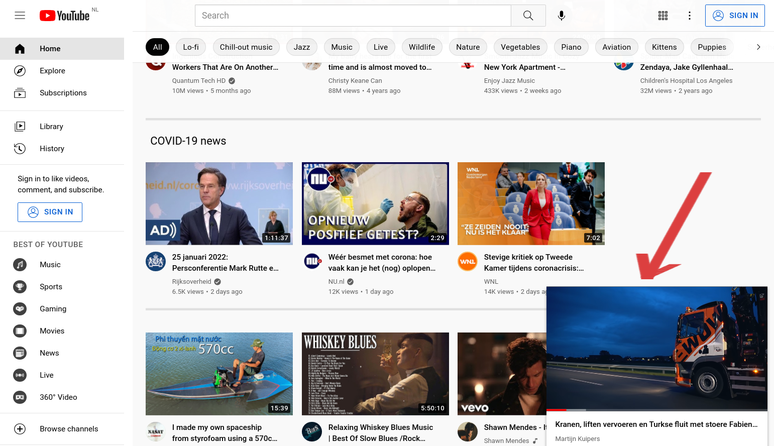Select the Vegetables filter chip
Viewport: 774px width, 446px height.
tap(520, 47)
